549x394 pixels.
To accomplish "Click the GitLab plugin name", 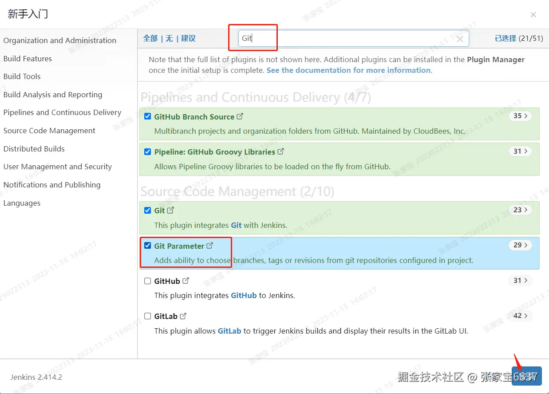I will coord(166,317).
